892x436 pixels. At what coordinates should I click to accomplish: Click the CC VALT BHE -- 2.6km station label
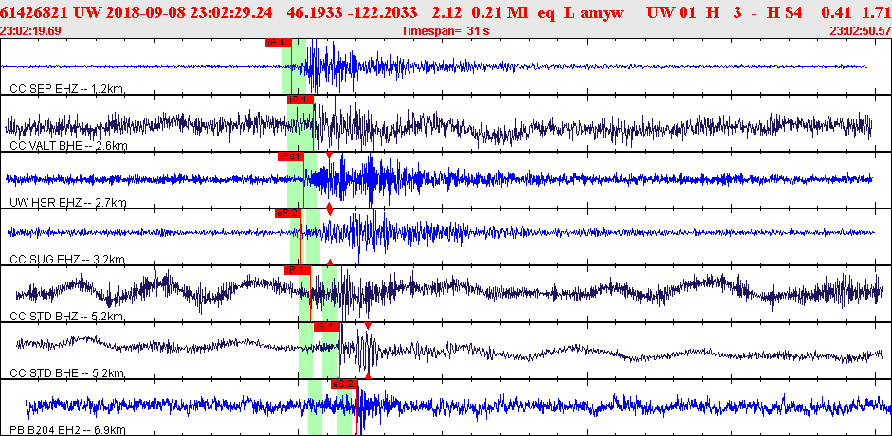[68, 146]
